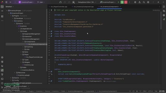Viewport: 166px width, 93px height.
Task: Expand the Public folder
Action: point(19,67)
